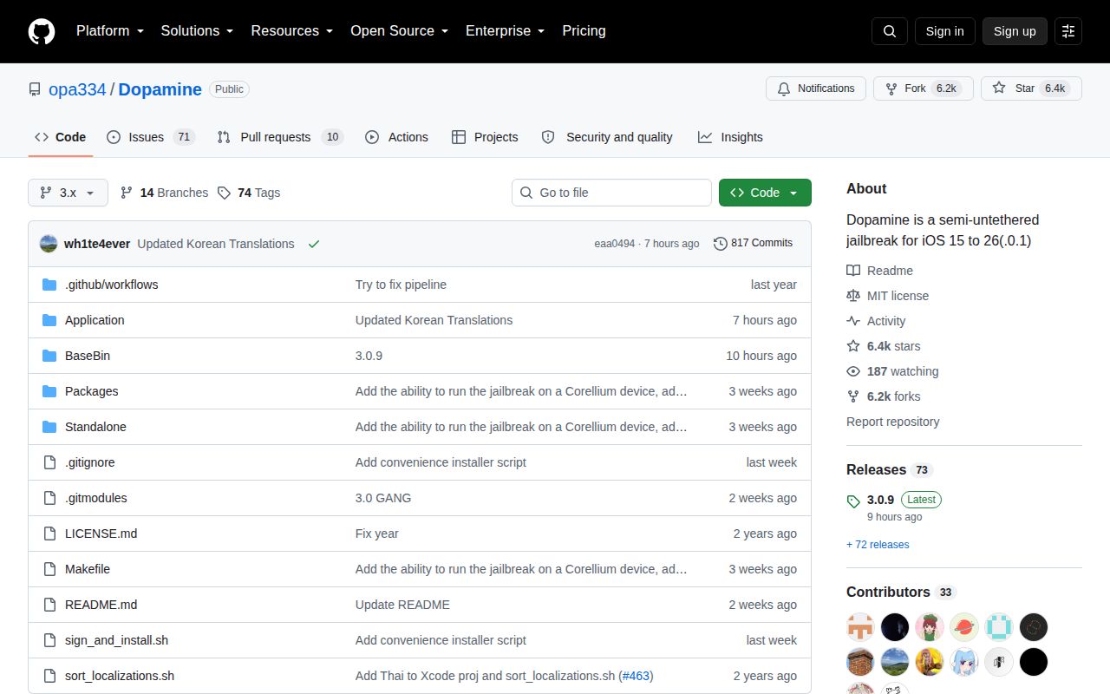Open the .github/workflows folder
The width and height of the screenshot is (1110, 694).
click(112, 285)
